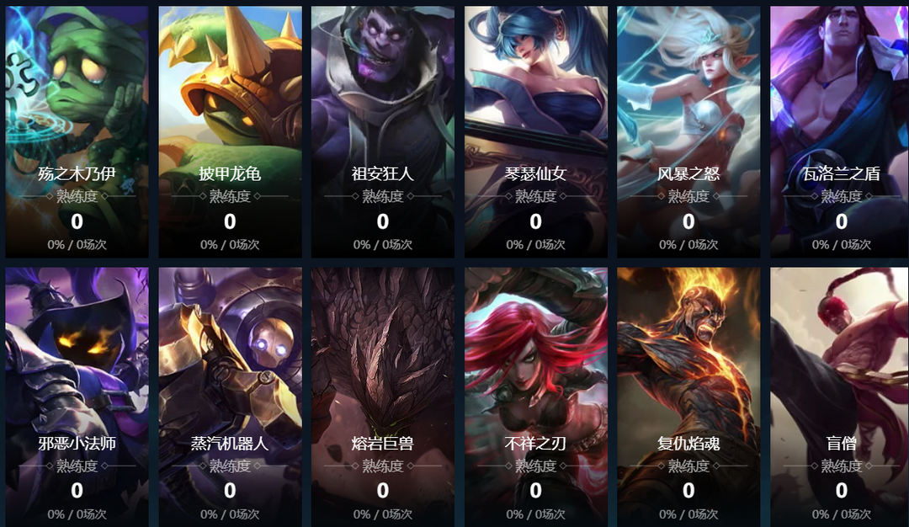Viewport: 909px width, 527px height.
Task: Open the 风暴之怒 champion card
Action: click(x=688, y=131)
